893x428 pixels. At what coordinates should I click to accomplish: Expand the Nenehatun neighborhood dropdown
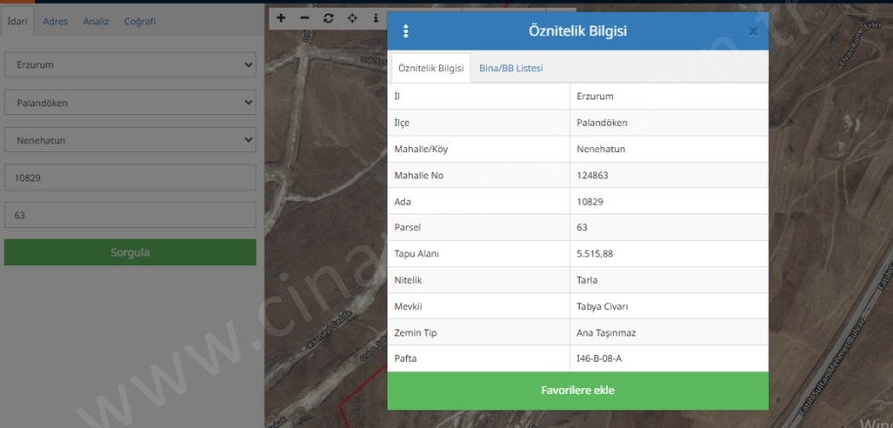click(130, 140)
